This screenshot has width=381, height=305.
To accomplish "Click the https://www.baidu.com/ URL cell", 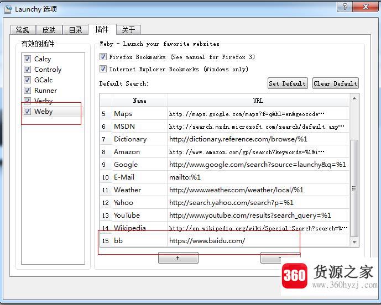I will [258, 241].
